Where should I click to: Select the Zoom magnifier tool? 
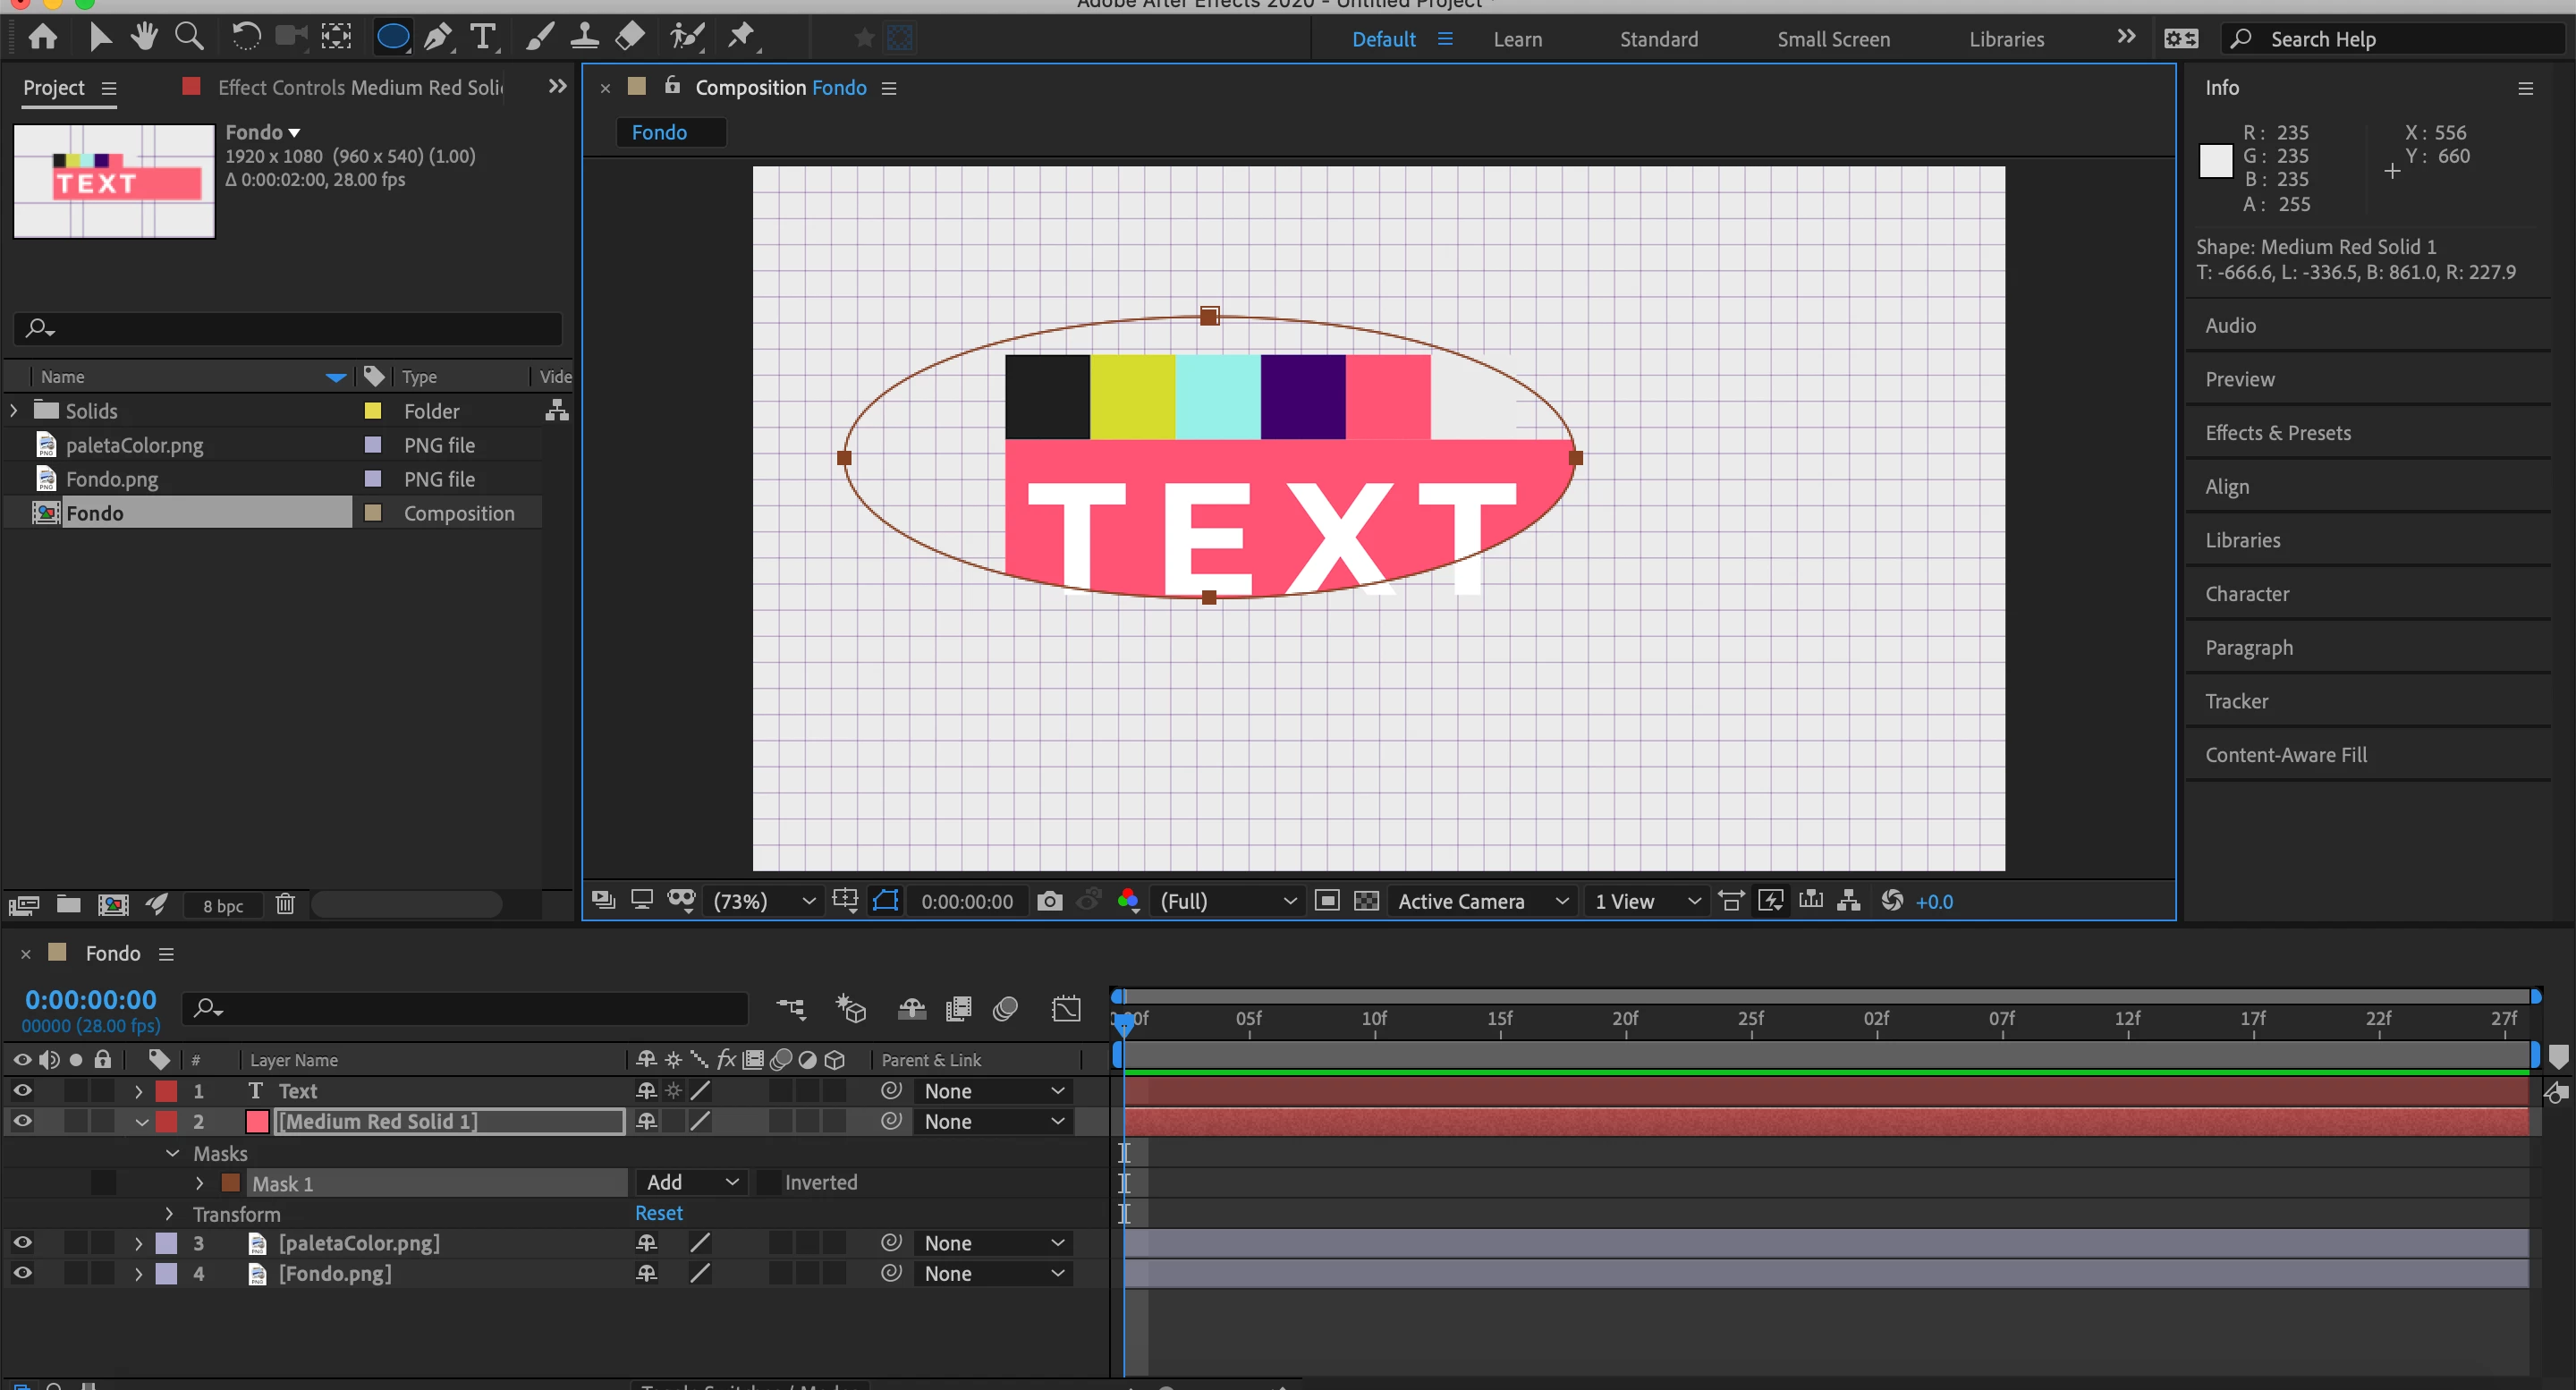point(189,38)
